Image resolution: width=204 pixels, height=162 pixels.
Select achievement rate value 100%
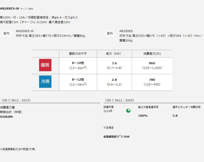tap(143, 116)
